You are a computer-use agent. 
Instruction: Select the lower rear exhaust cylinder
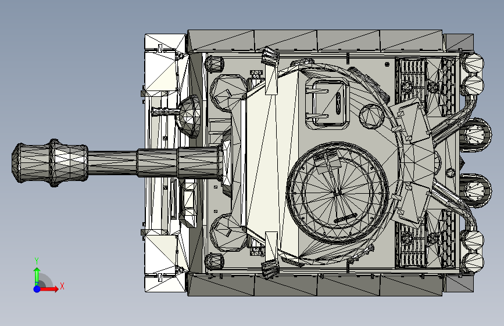(x=476, y=190)
